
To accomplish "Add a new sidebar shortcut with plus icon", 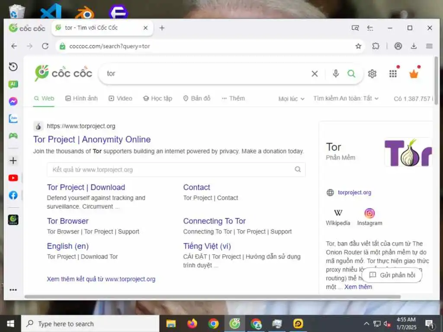I will (13, 161).
